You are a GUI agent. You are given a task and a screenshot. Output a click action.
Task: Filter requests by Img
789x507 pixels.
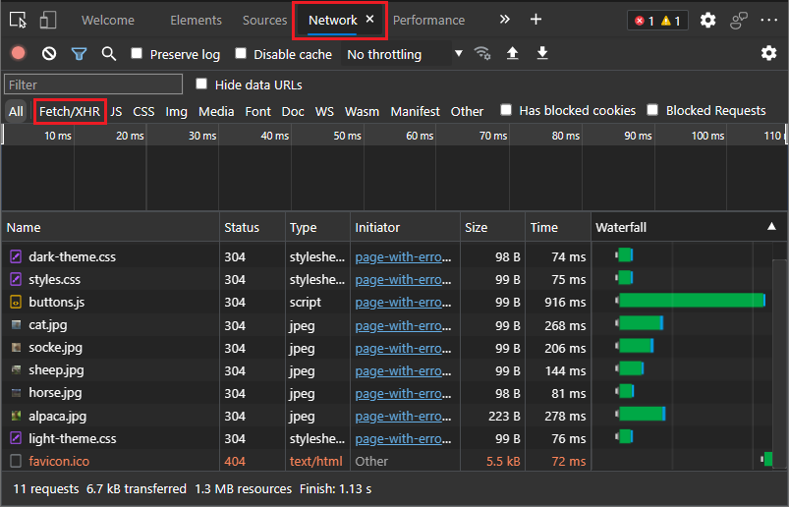176,111
